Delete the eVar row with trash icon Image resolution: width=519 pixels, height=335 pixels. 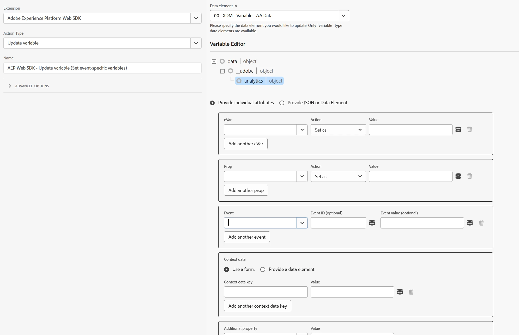point(469,129)
